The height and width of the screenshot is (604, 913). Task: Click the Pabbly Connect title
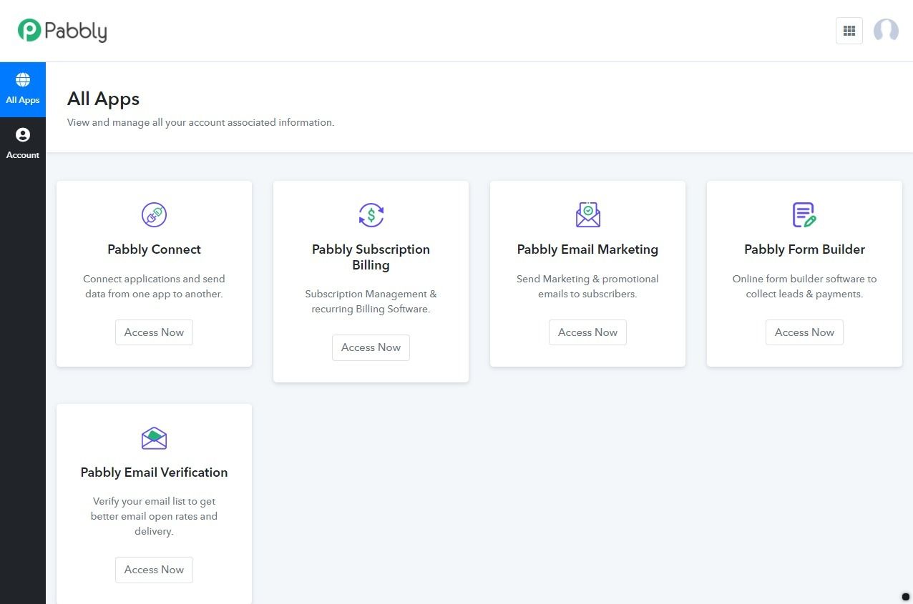pyautogui.click(x=154, y=249)
